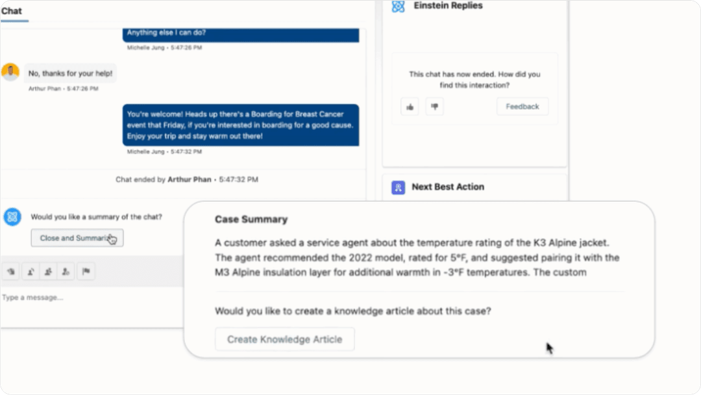This screenshot has height=395, width=701.
Task: Give a thumbs up rating on the interaction
Action: pos(410,106)
